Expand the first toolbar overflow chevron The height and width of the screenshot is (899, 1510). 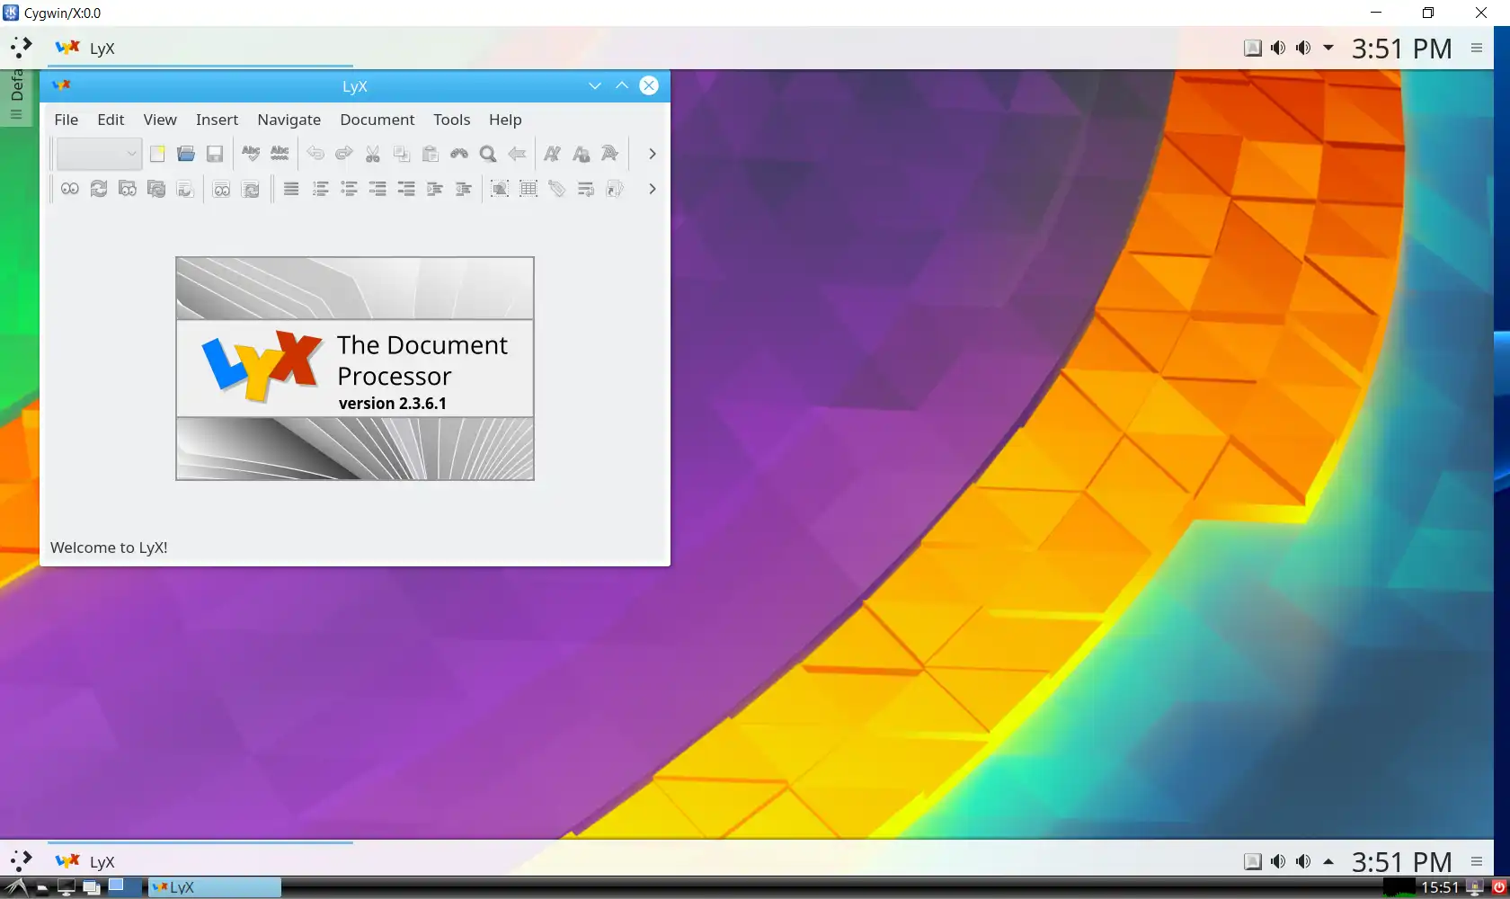(x=653, y=154)
